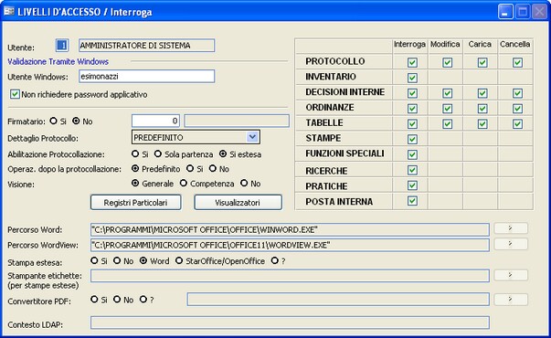Select No for Convertitore PDF
The height and width of the screenshot is (338, 551).
point(117,300)
